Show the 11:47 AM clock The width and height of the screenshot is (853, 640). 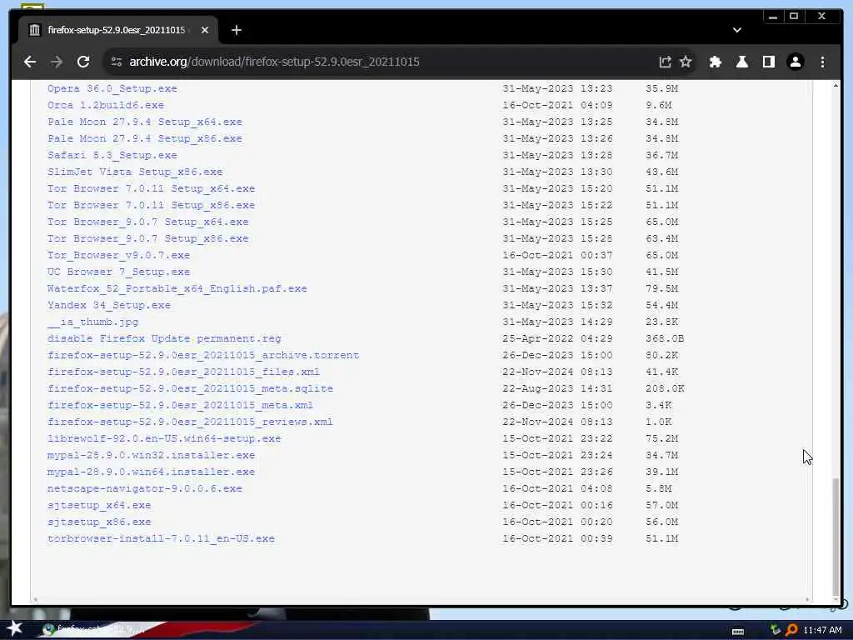point(822,630)
